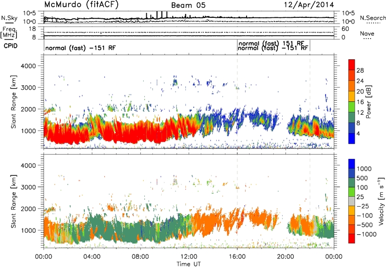Screen dimensions: 386x267
Task: Click the 'Time UT' axis title
Action: [x=189, y=264]
